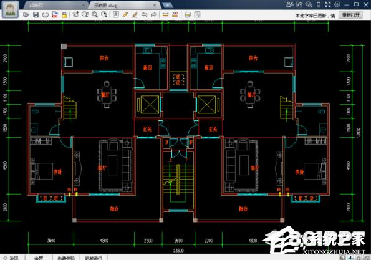Open a drawing with the folder icon
Viewport: 371px width, 260px height.
pos(26,15)
